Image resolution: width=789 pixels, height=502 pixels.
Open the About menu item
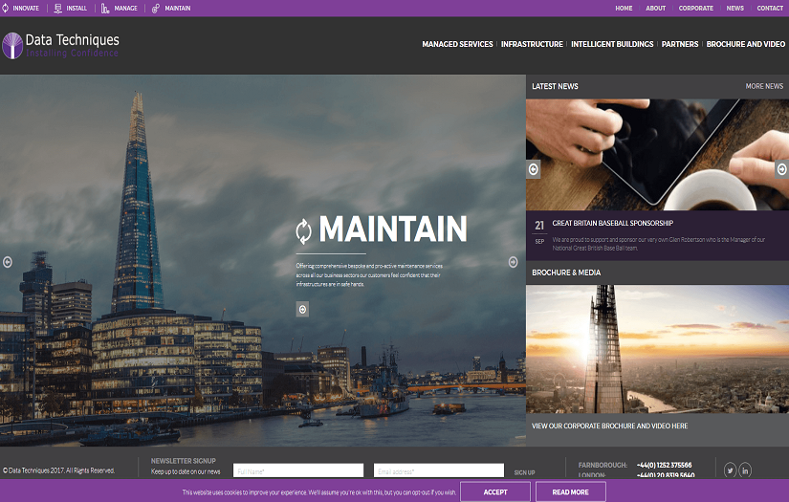656,8
